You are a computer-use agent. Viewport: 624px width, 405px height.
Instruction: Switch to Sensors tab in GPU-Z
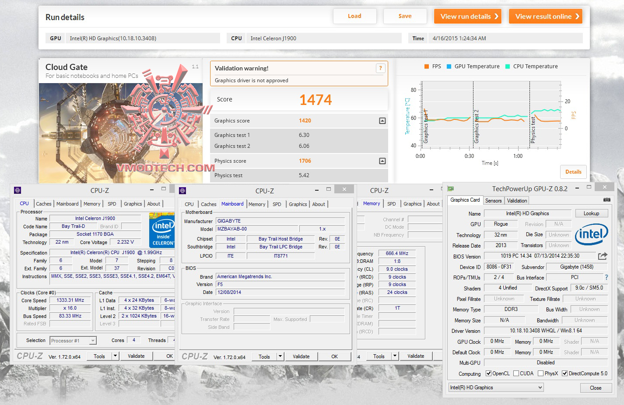pos(493,201)
